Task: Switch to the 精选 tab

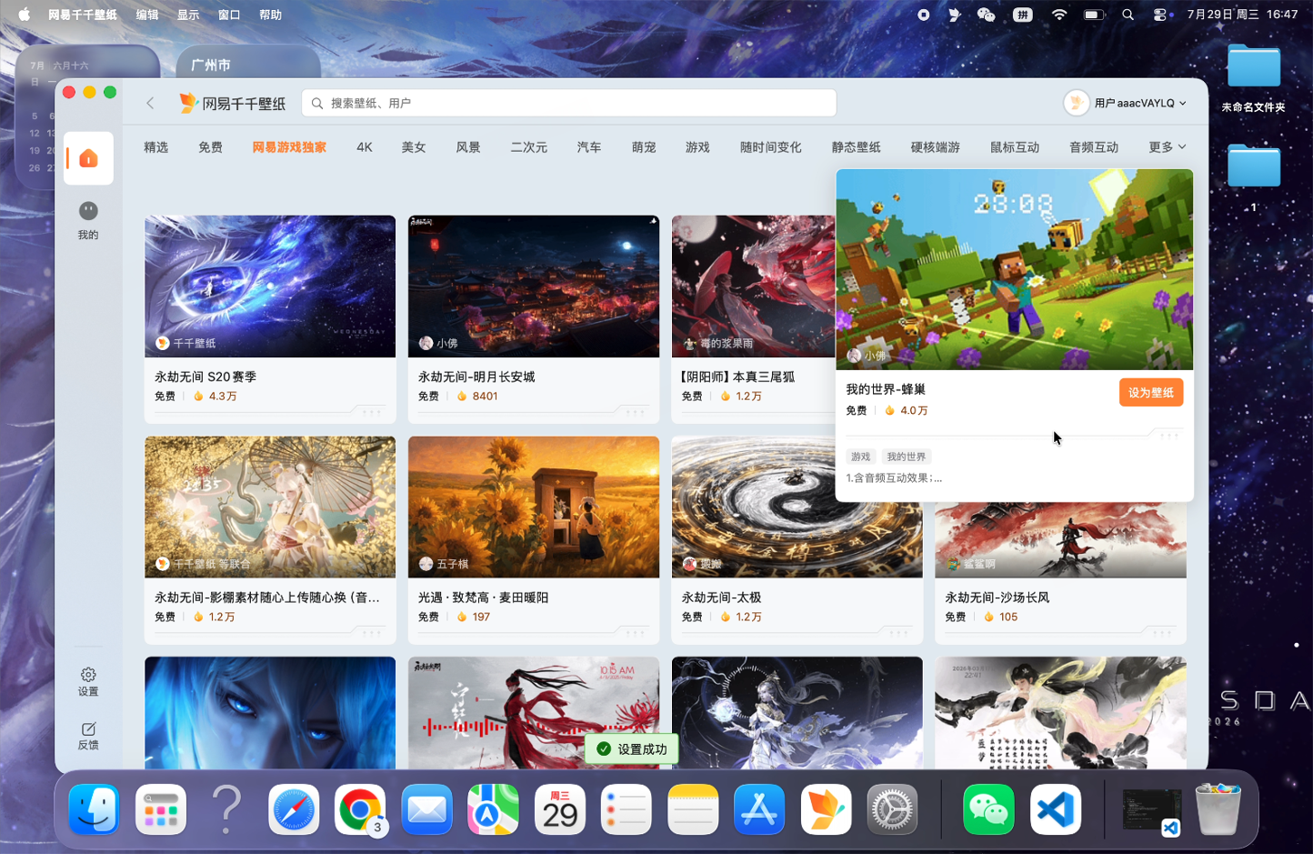Action: point(156,147)
